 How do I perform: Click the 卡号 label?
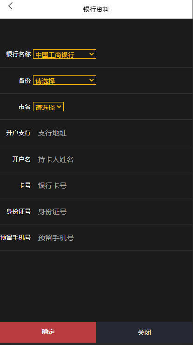point(24,185)
